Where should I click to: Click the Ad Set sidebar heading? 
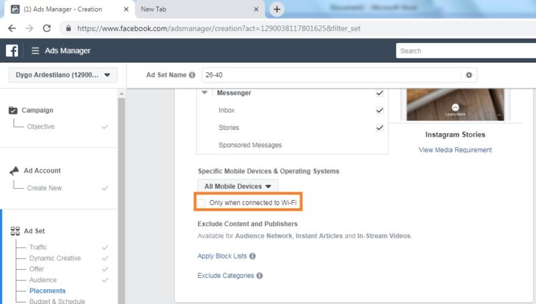click(34, 231)
